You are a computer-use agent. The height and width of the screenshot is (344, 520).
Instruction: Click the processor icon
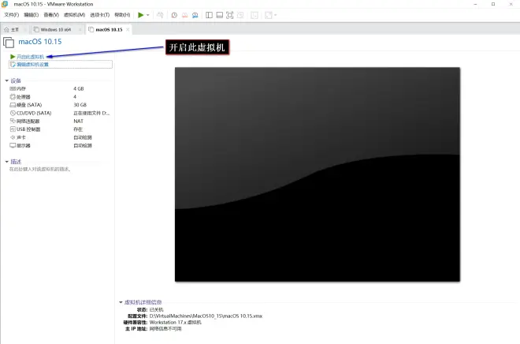click(x=13, y=96)
